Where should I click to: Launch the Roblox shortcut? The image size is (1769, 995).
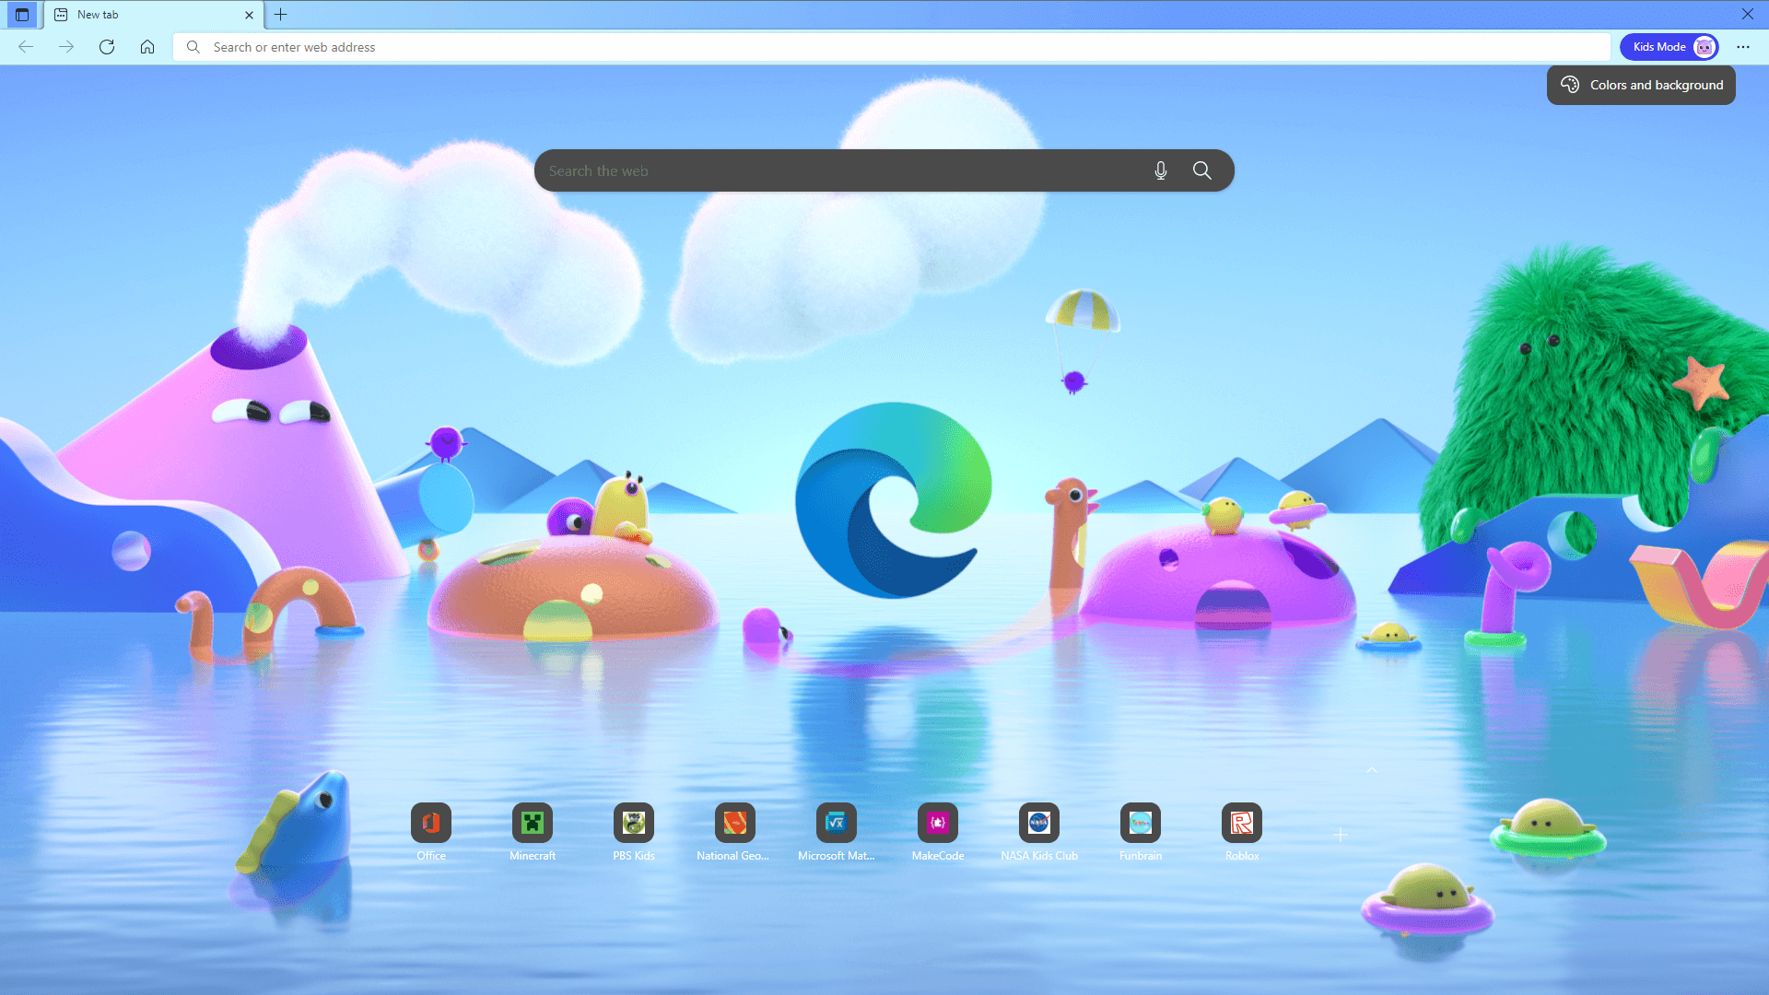[1241, 823]
